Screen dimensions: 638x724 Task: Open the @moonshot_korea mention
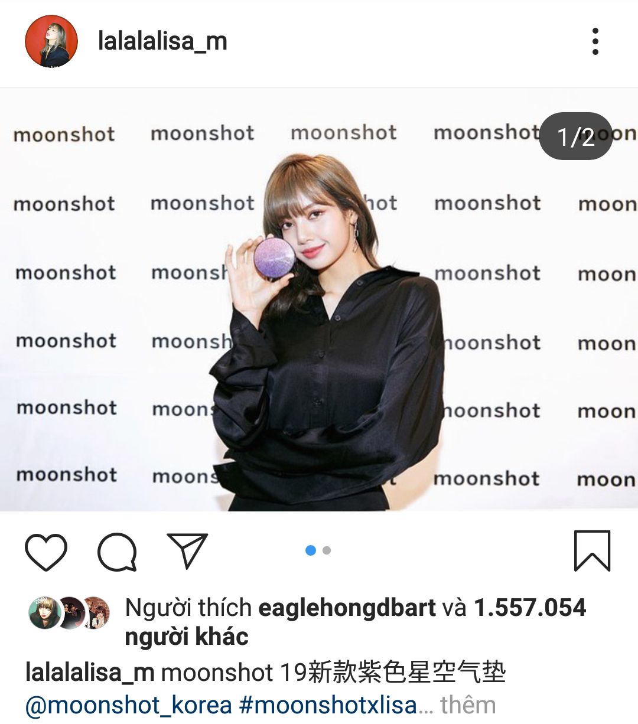click(129, 705)
